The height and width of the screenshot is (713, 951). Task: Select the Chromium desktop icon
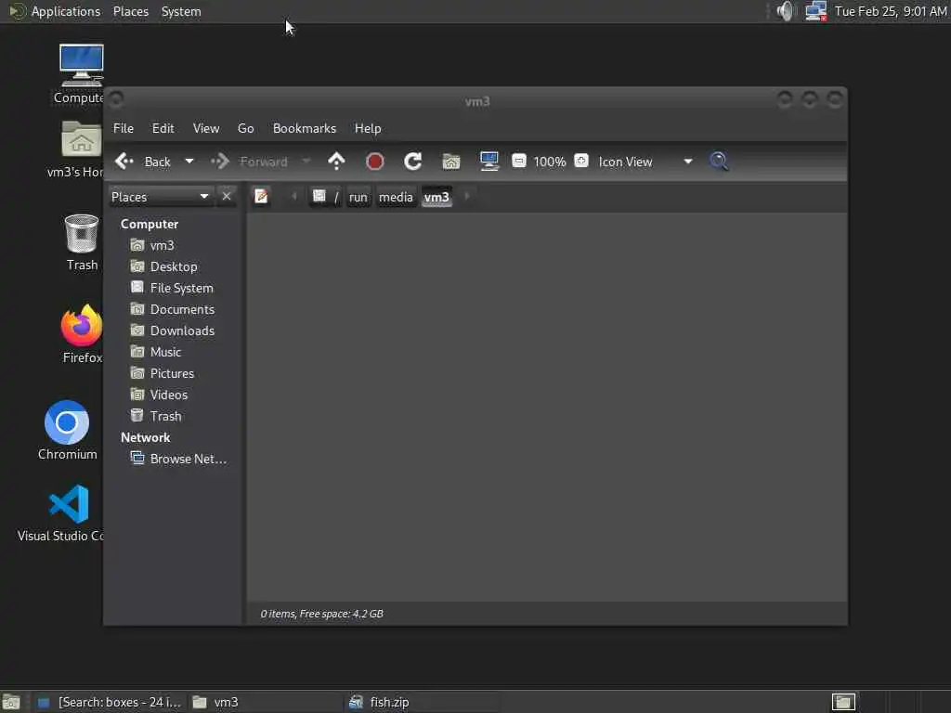(x=67, y=430)
